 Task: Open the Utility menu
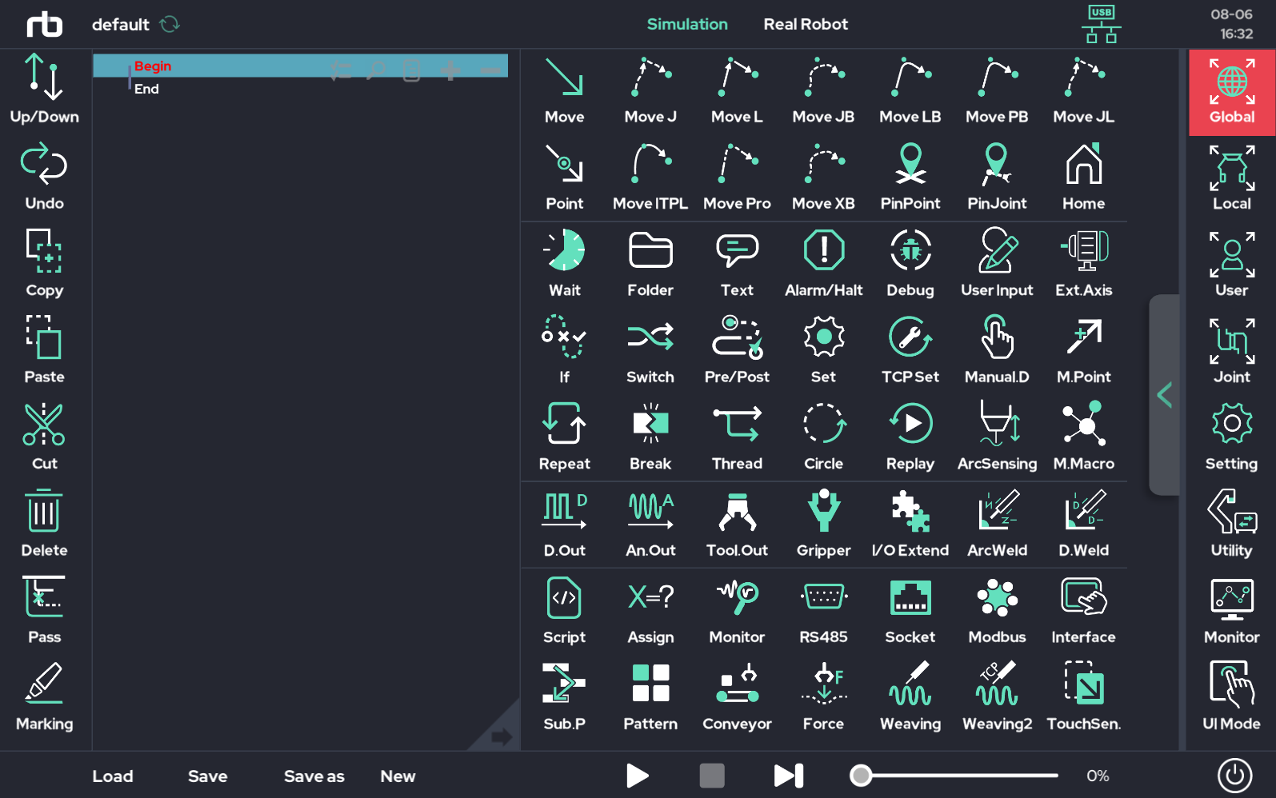click(1231, 523)
